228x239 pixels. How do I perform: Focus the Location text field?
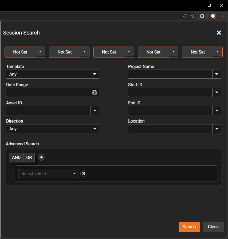170,129
